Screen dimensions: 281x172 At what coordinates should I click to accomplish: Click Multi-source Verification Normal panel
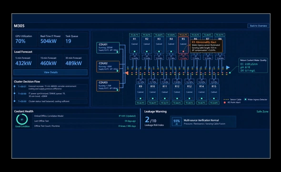tap(203, 122)
